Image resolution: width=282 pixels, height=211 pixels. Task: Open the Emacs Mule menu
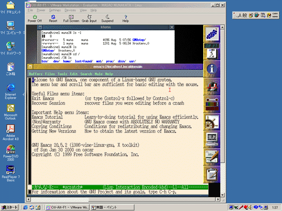pos(99,74)
